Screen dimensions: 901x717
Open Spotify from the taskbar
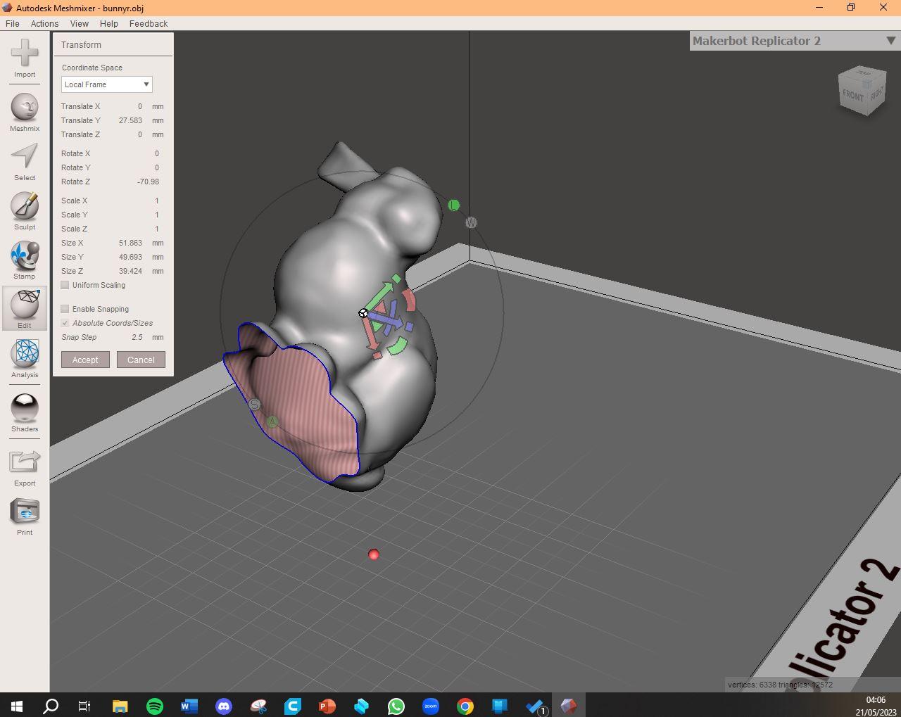click(155, 706)
